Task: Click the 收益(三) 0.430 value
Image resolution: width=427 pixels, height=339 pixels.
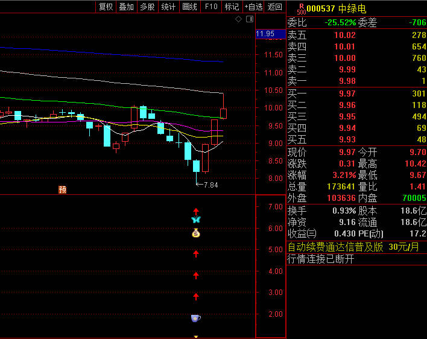Action: point(345,233)
